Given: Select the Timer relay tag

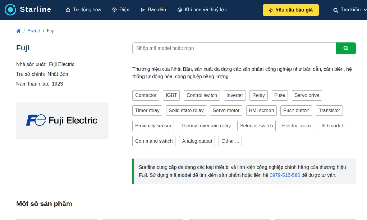Looking at the screenshot, I should 147,111.
